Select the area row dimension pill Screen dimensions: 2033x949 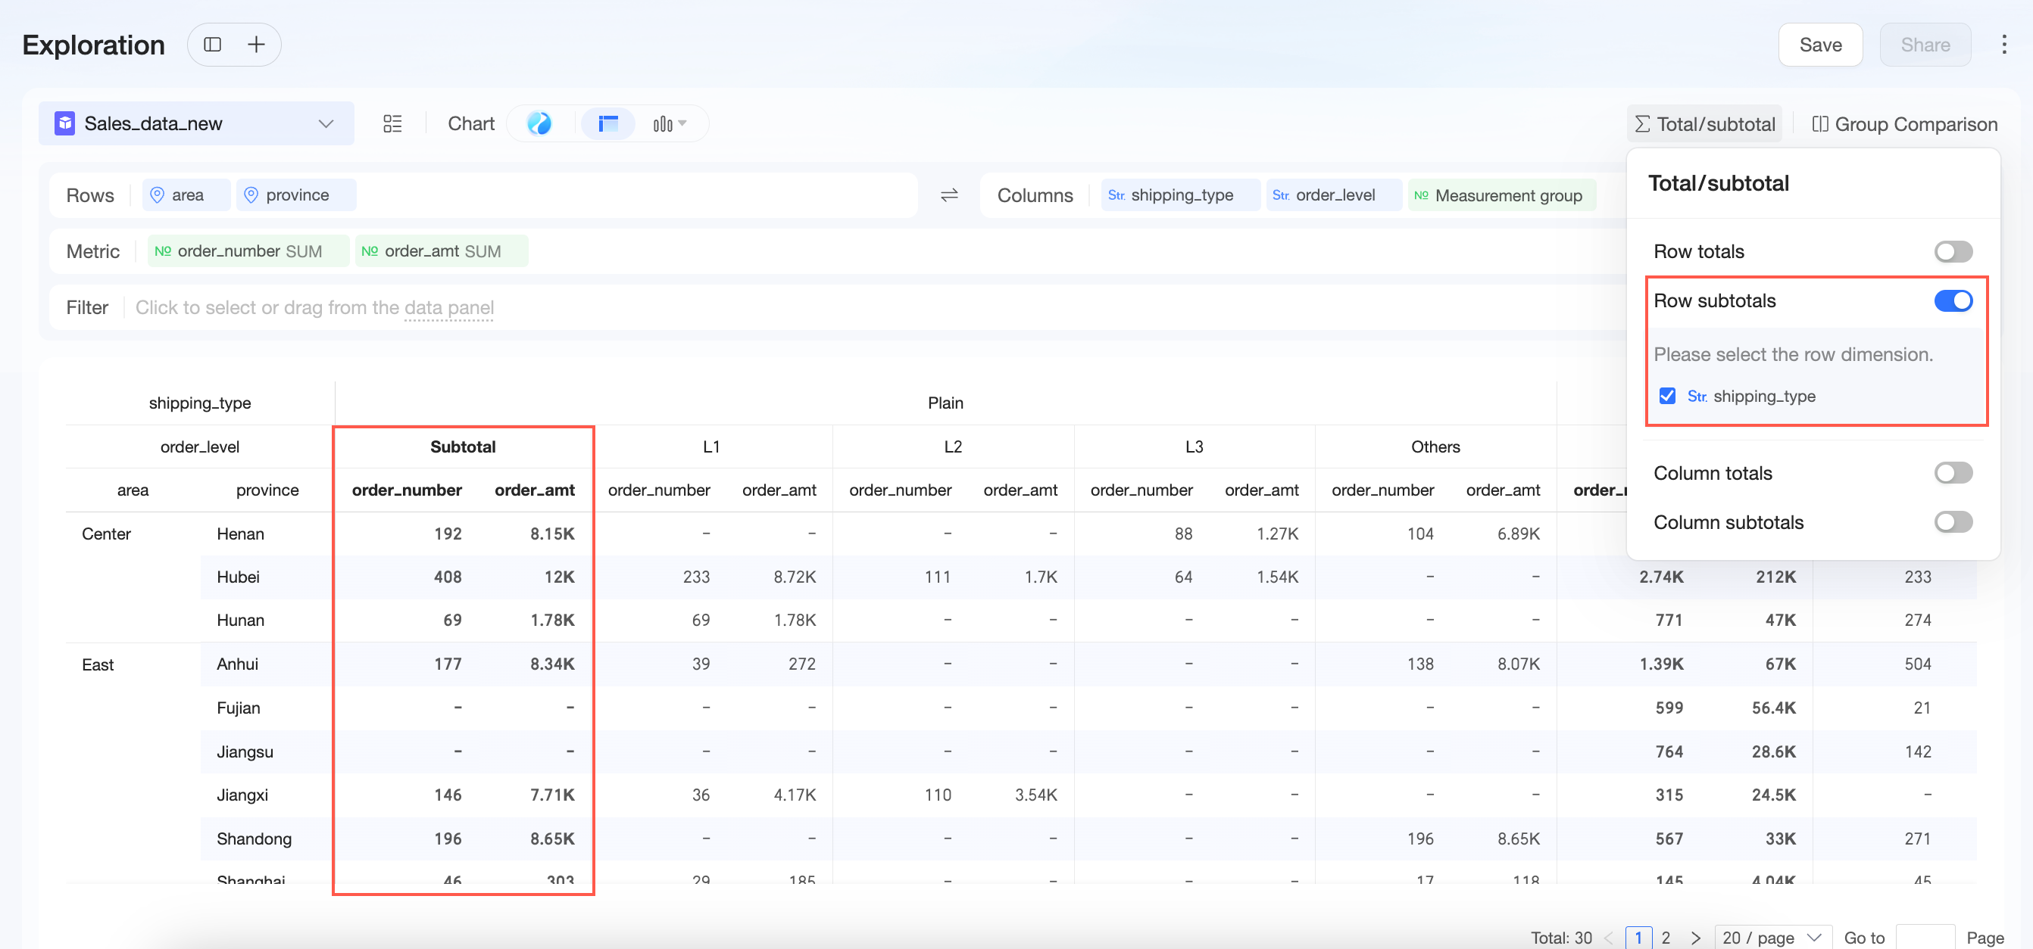(x=186, y=194)
